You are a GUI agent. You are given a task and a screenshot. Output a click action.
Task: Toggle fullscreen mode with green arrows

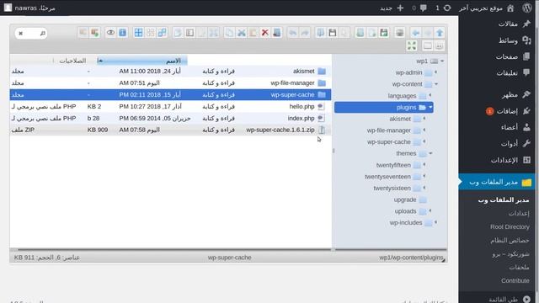coord(412,45)
